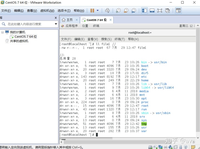Click the CD/DVD drive status icon
This screenshot has width=200, height=149.
[155, 147]
